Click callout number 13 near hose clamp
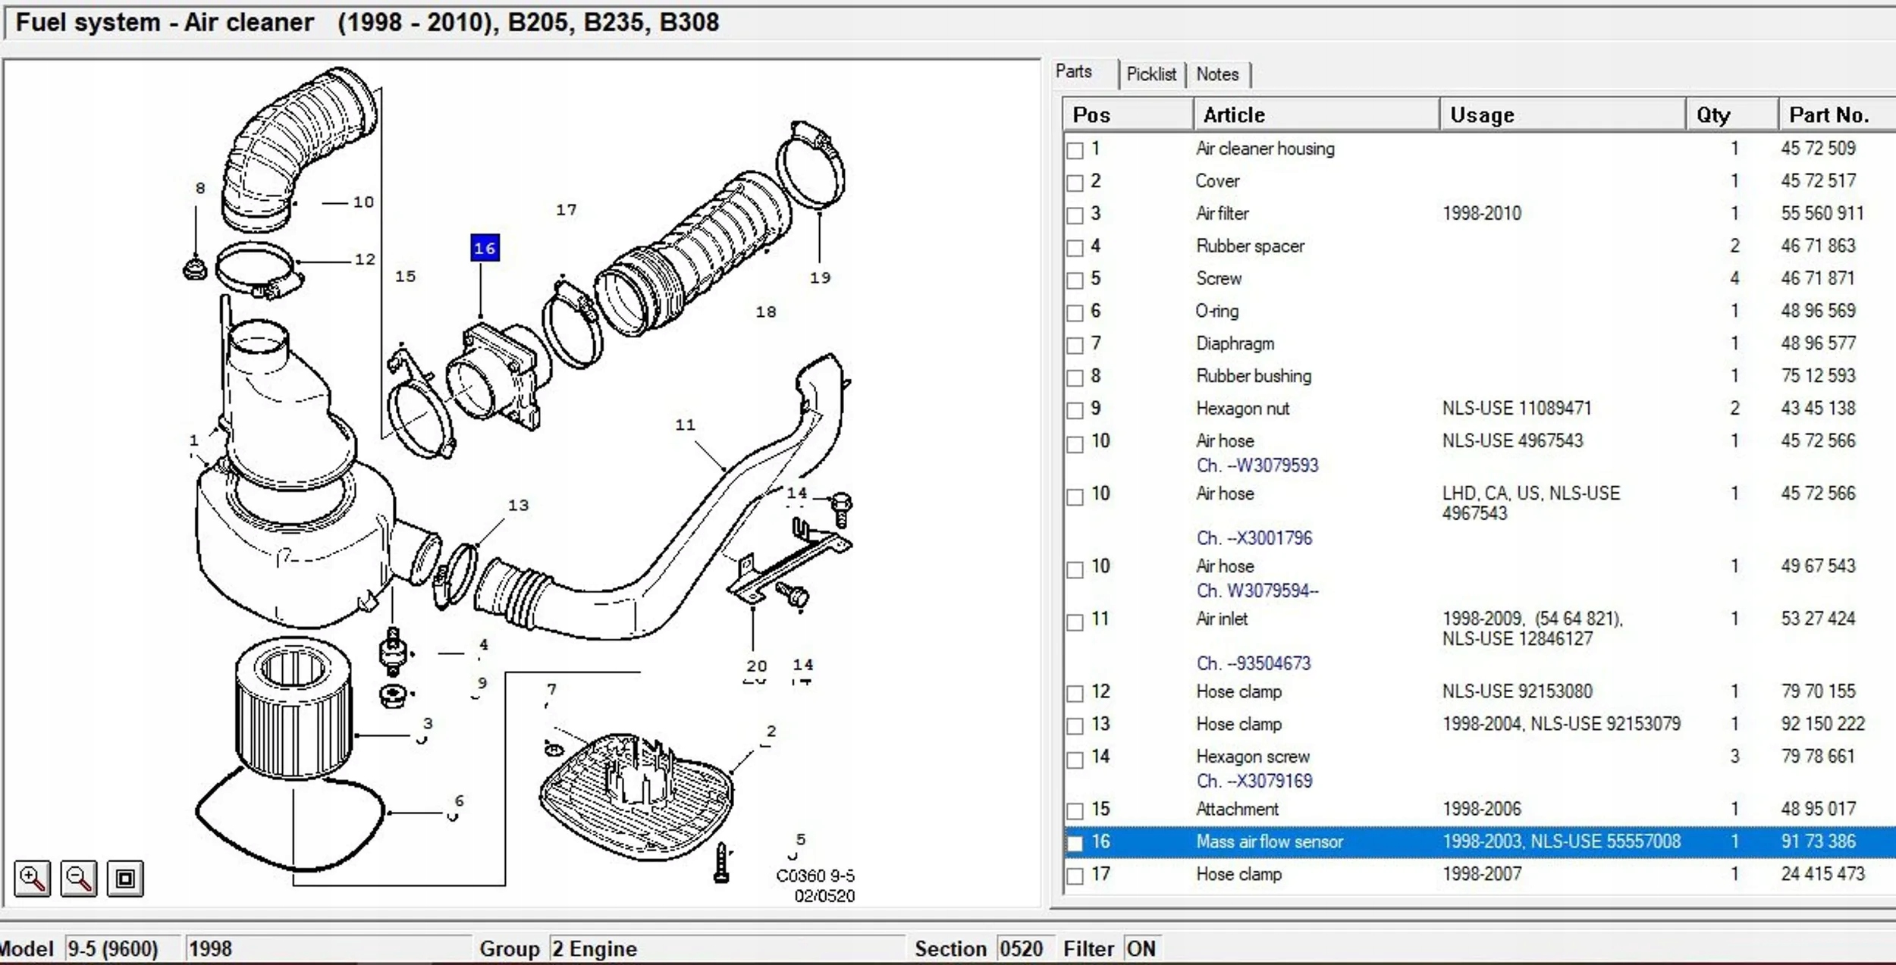The height and width of the screenshot is (965, 1896). tap(518, 506)
